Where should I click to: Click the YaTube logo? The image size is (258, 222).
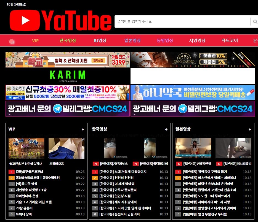[x=60, y=20]
